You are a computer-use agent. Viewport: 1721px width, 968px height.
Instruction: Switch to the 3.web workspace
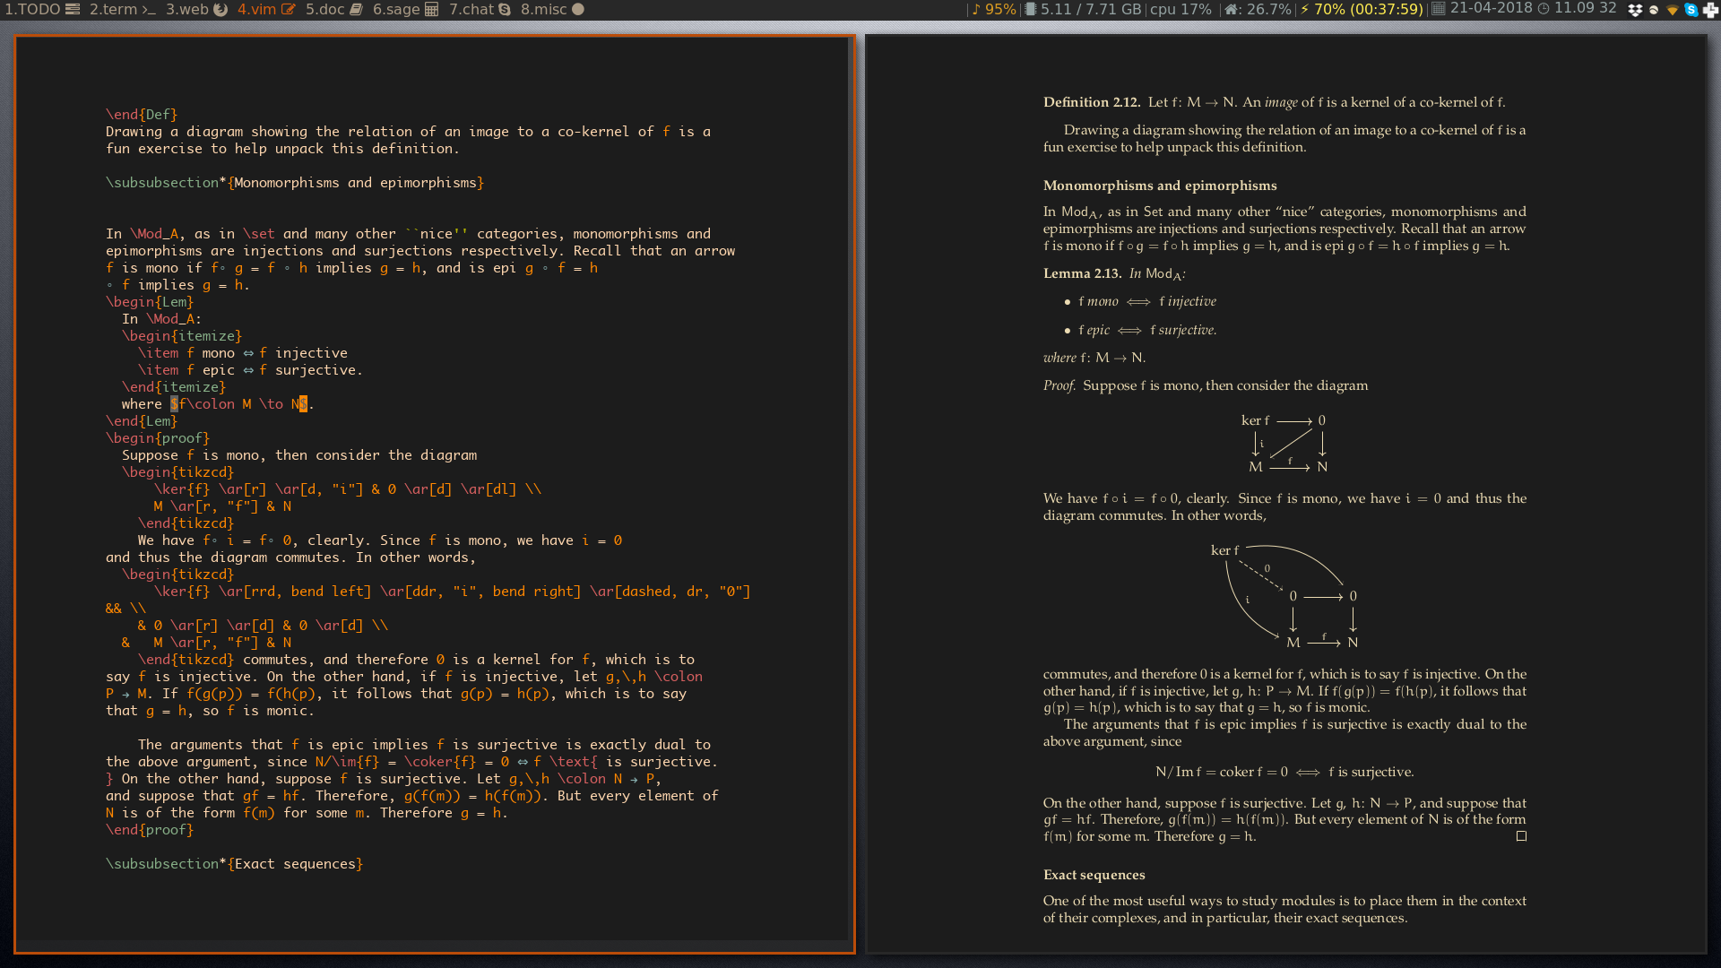pyautogui.click(x=196, y=9)
